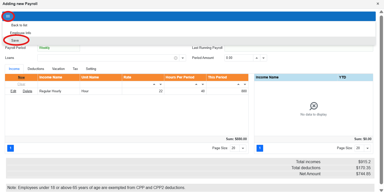Switch to the Income tab
This screenshot has width=384, height=192.
click(14, 69)
